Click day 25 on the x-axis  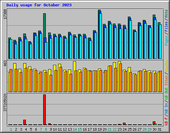(129, 129)
